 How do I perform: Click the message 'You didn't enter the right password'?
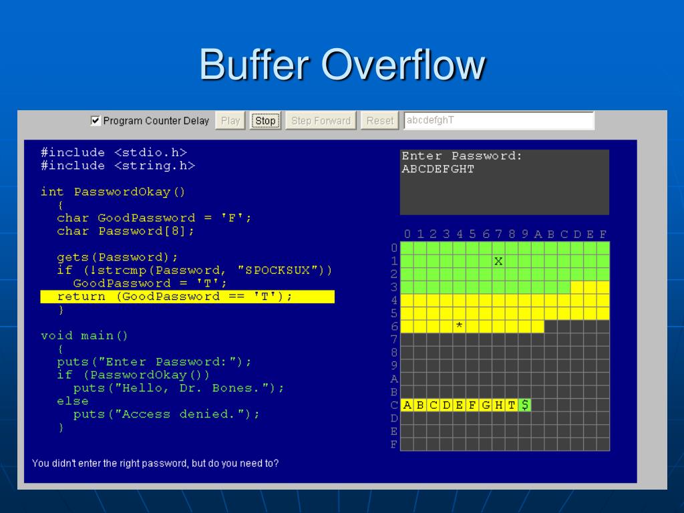(x=155, y=464)
